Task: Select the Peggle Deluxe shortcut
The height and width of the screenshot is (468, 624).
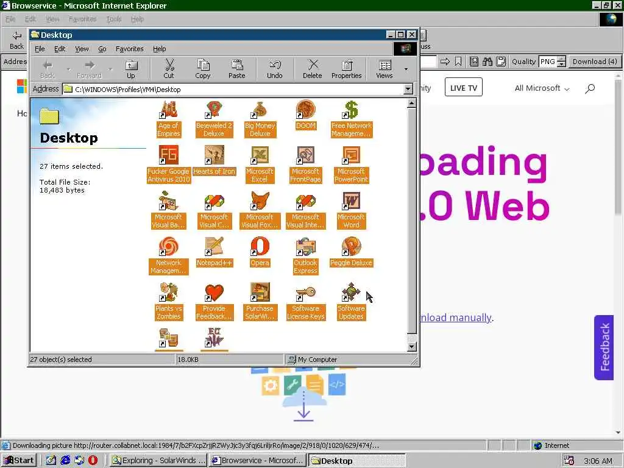Action: 351,252
